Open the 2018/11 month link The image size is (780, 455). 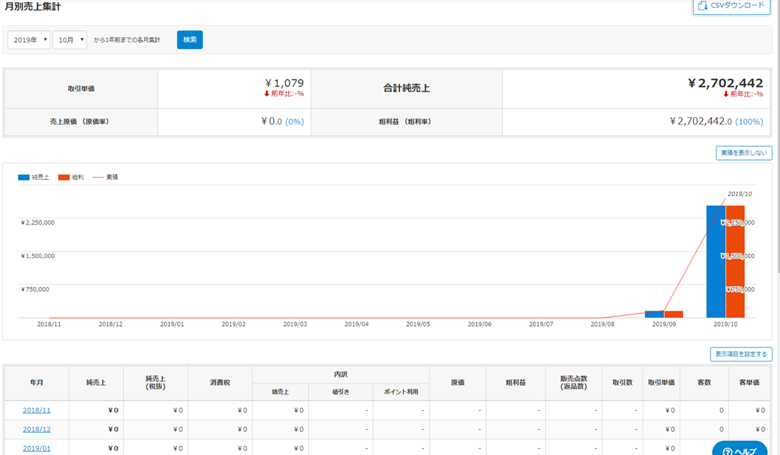point(37,410)
